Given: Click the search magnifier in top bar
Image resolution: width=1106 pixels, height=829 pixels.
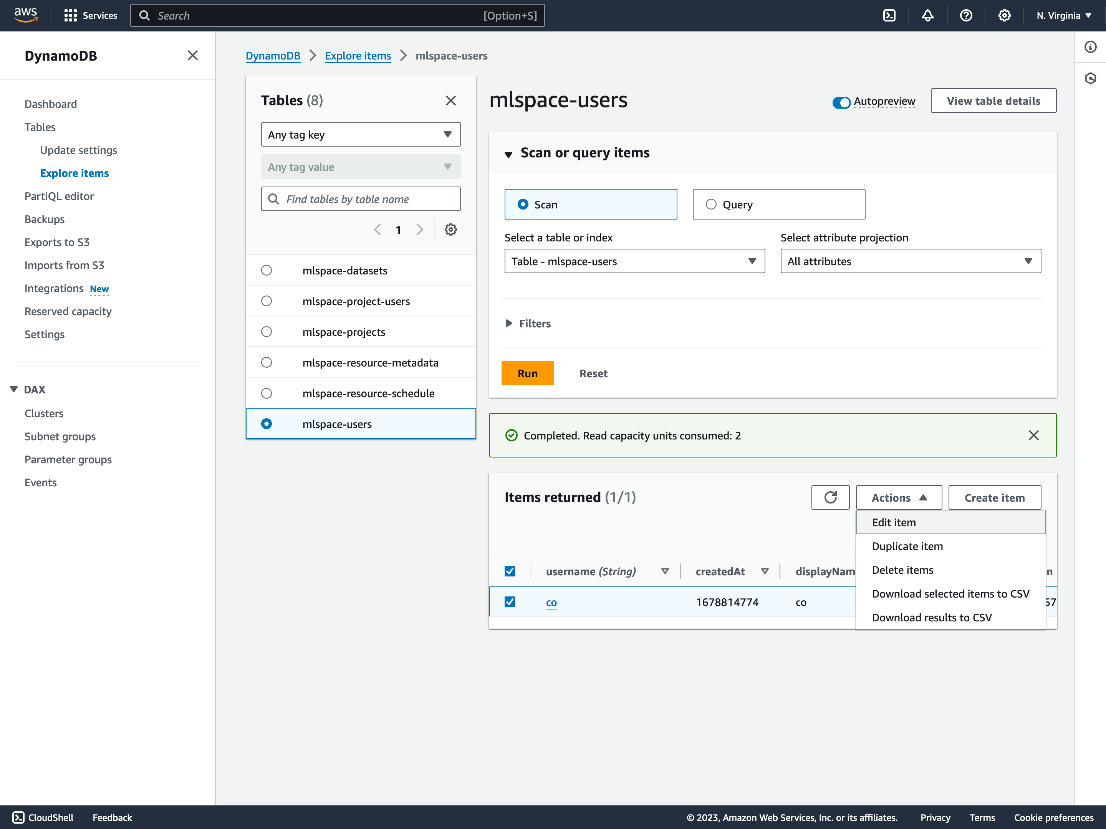Looking at the screenshot, I should coord(144,15).
